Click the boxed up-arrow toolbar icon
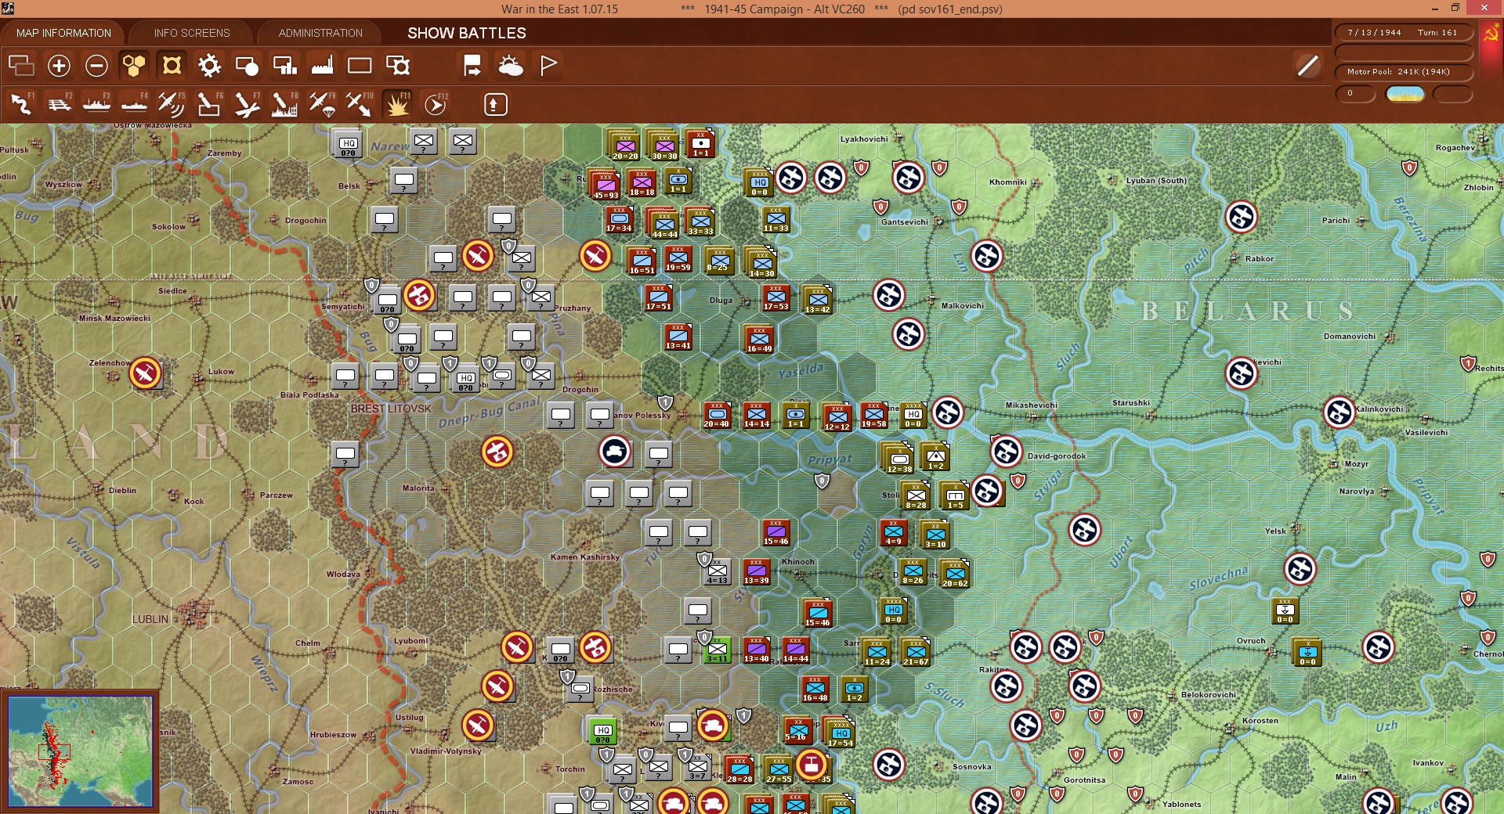1504x814 pixels. [495, 104]
